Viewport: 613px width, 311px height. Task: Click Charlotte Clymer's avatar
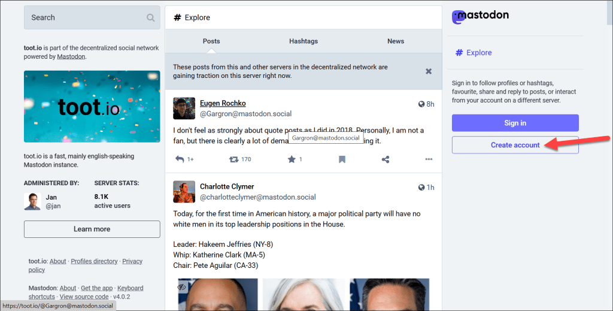(184, 192)
